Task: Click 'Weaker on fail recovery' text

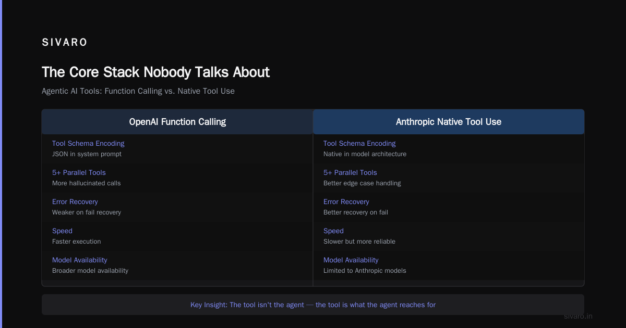Action: pos(87,212)
